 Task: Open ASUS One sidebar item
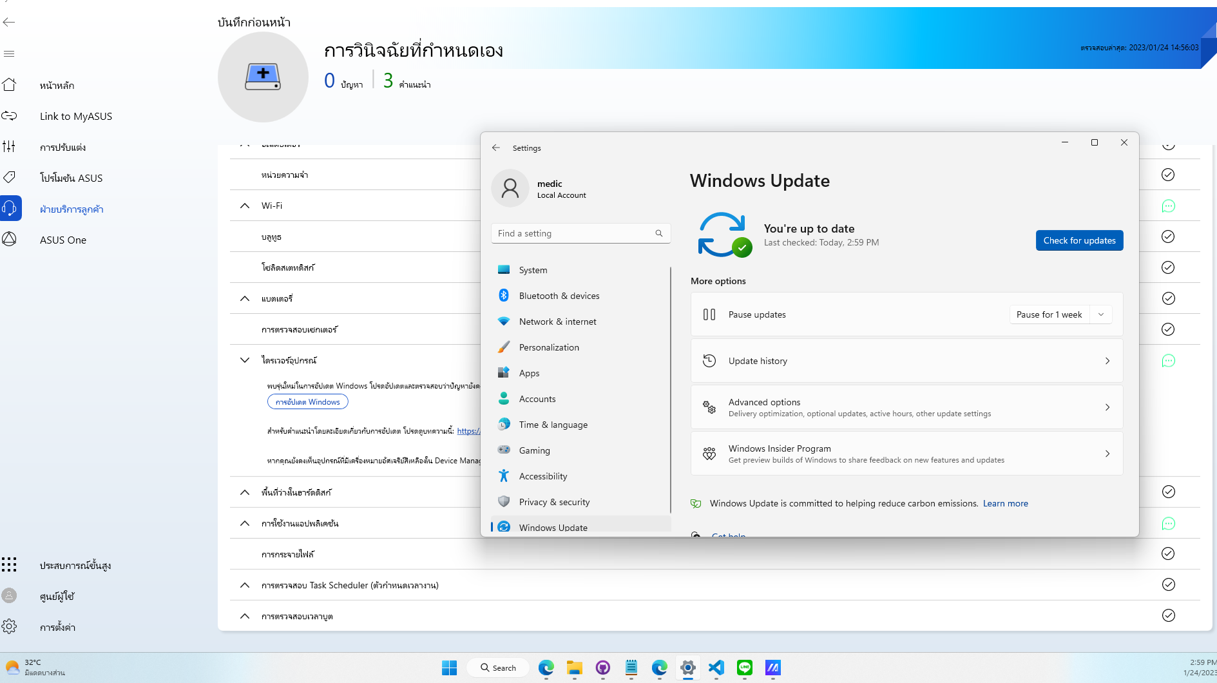coord(63,240)
